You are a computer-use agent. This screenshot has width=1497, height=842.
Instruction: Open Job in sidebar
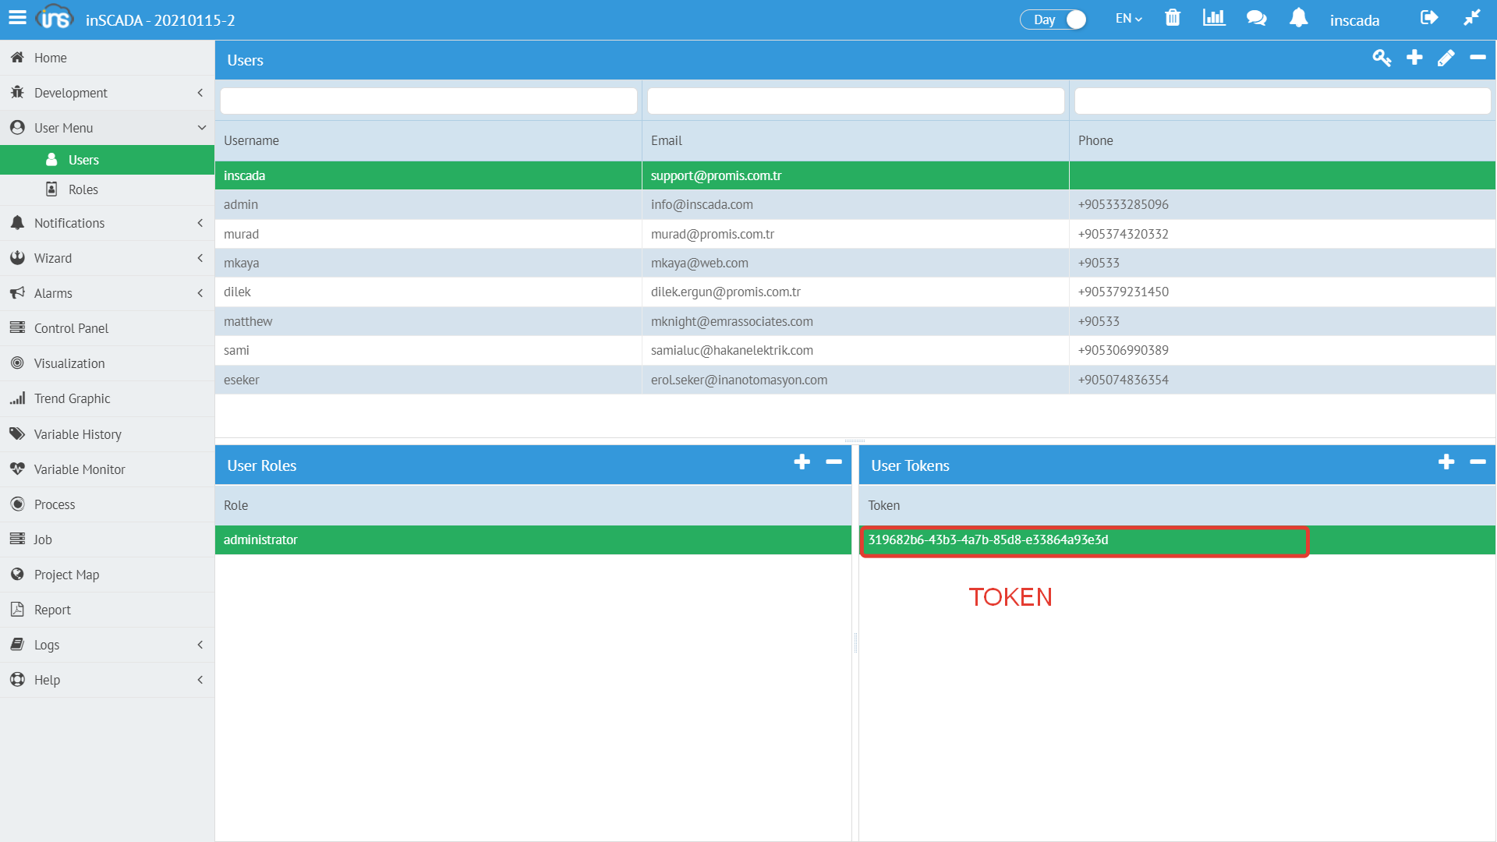[108, 540]
